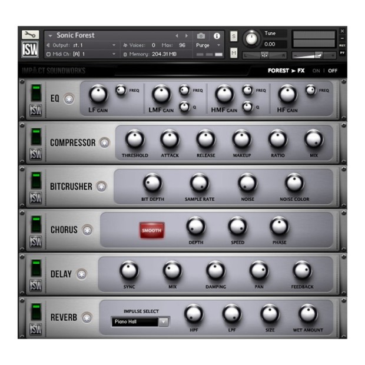Image resolution: width=365 pixels, height=365 pixels.
Task: Click the Bitcrusher Noise Color knob
Action: pyautogui.click(x=294, y=183)
